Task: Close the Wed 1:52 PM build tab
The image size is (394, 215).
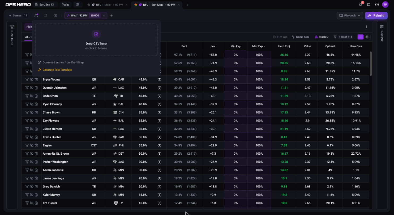Action: pyautogui.click(x=104, y=16)
